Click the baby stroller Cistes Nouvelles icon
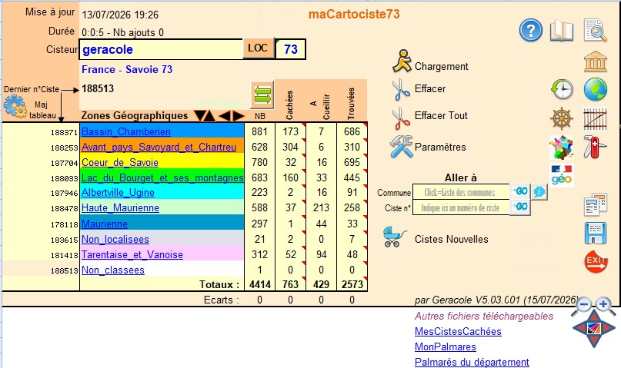The image size is (621, 368). 394,237
